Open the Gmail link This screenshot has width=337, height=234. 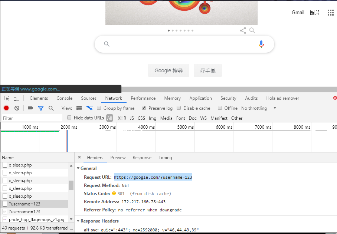click(x=298, y=13)
